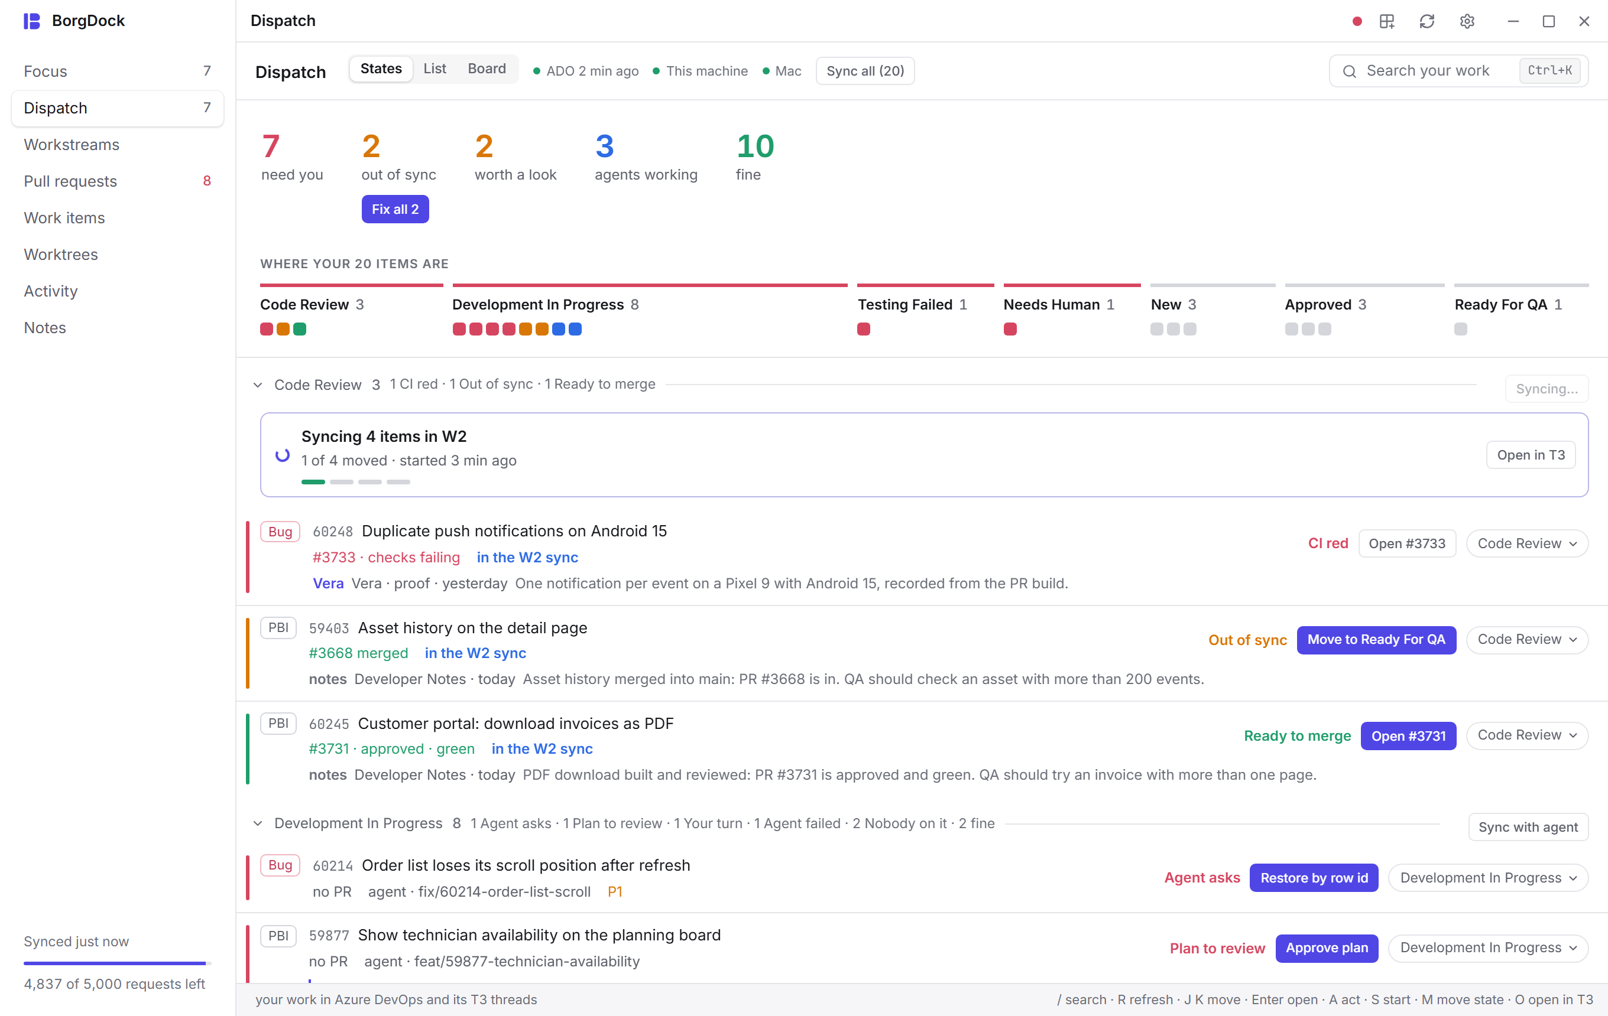Viewport: 1608px width, 1016px height.
Task: Open state dropdown for Duplicate push notifications
Action: (1527, 543)
